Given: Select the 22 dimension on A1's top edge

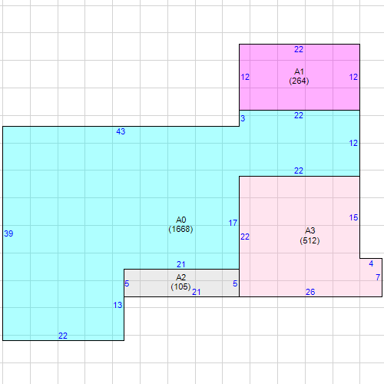Looking at the screenshot, I should tap(299, 49).
